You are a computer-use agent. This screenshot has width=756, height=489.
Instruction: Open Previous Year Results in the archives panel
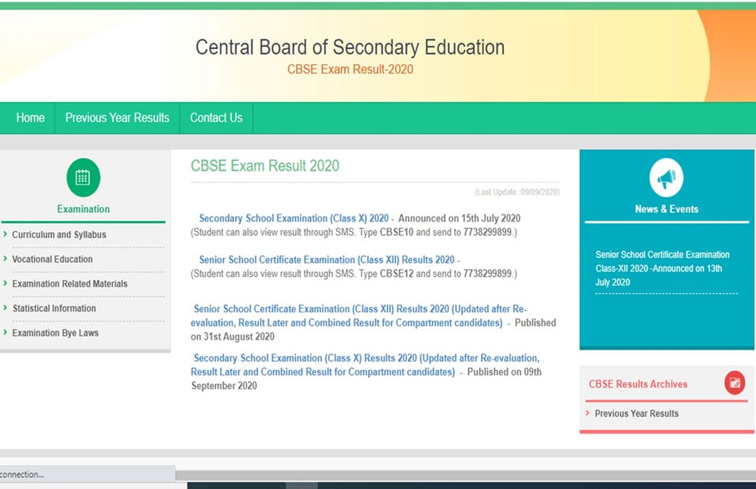(636, 414)
